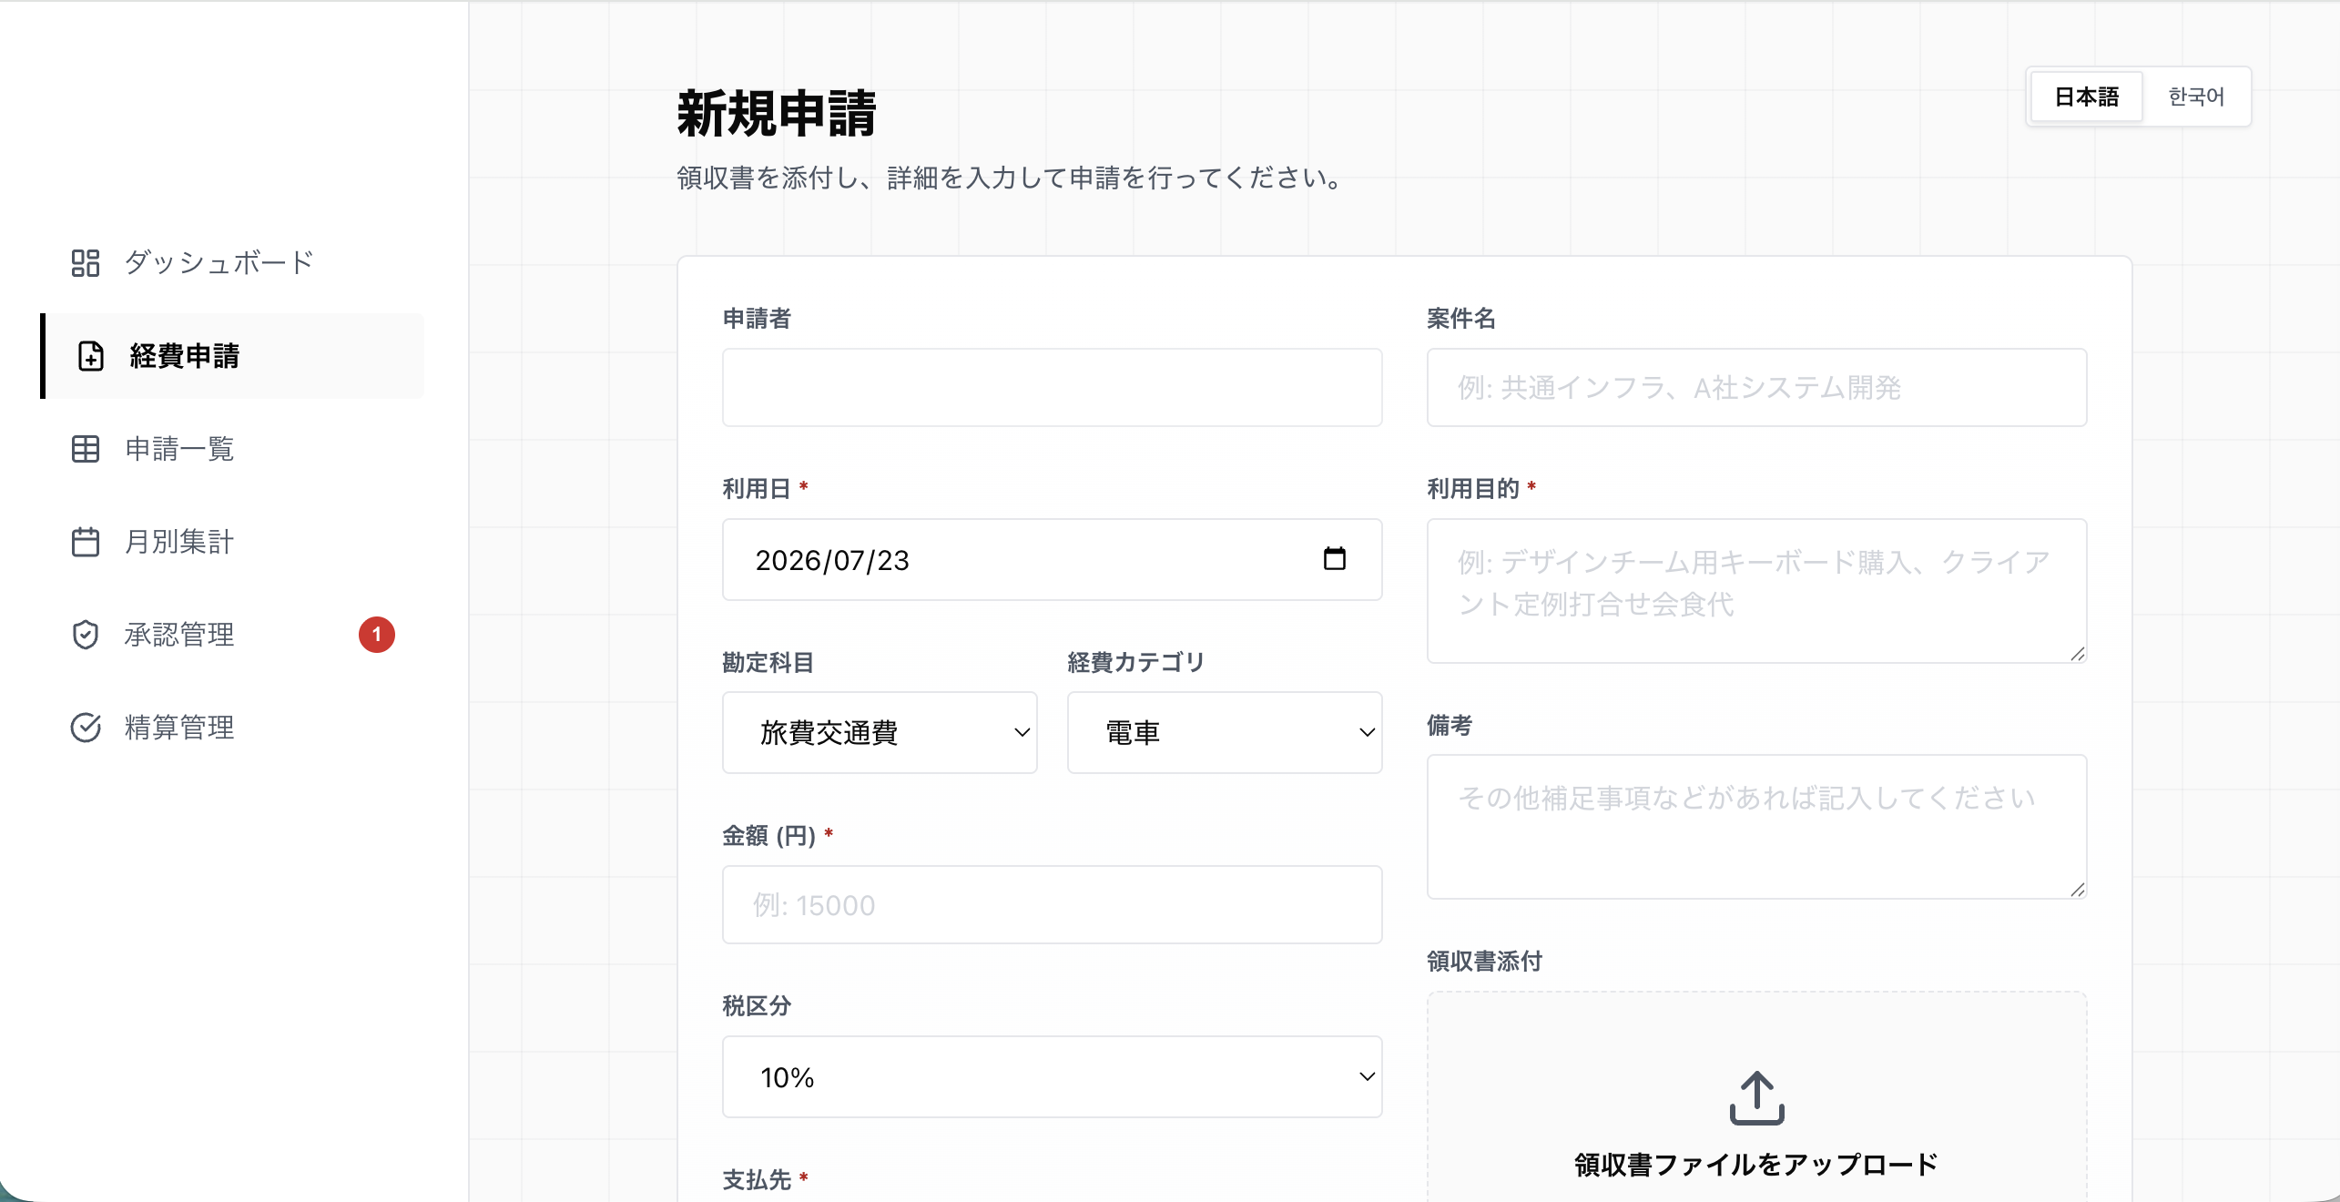2340x1202 pixels.
Task: Open the ダッシュボード menu item
Action: coord(233,263)
